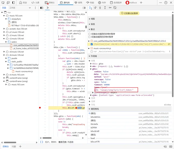Switch to the Network (网络) tab
Viewport: 174px width, 149px height.
[78, 2]
